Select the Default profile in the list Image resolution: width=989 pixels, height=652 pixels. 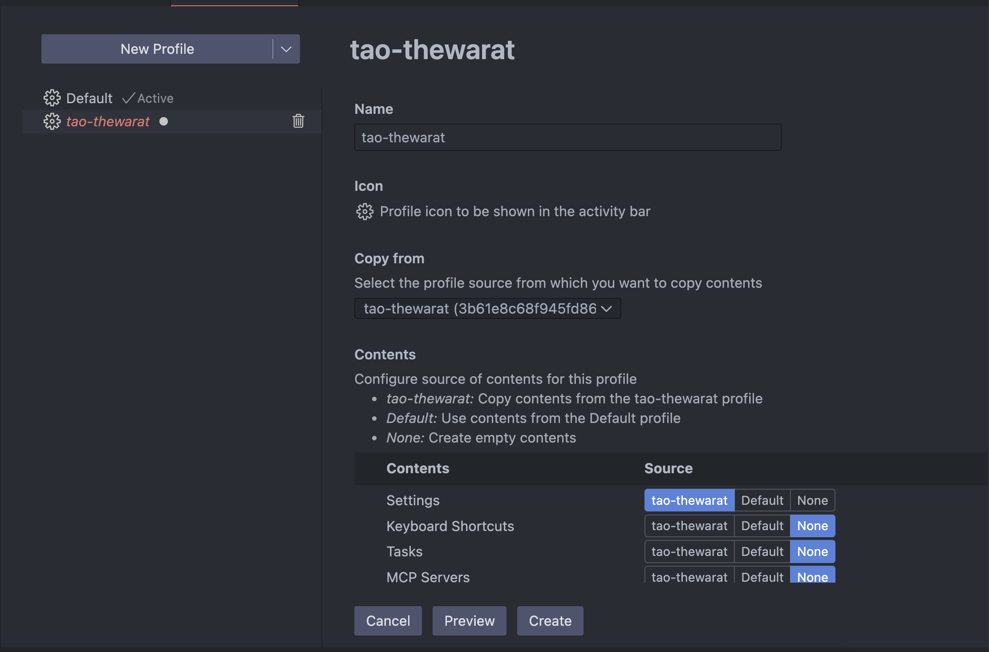[172, 98]
